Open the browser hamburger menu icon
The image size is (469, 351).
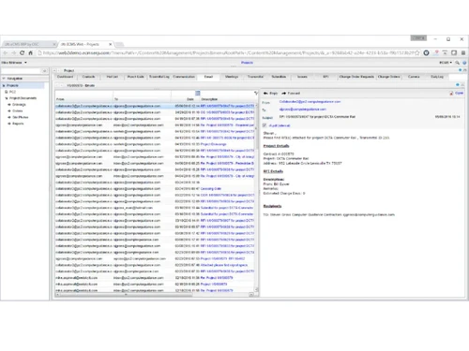click(463, 53)
